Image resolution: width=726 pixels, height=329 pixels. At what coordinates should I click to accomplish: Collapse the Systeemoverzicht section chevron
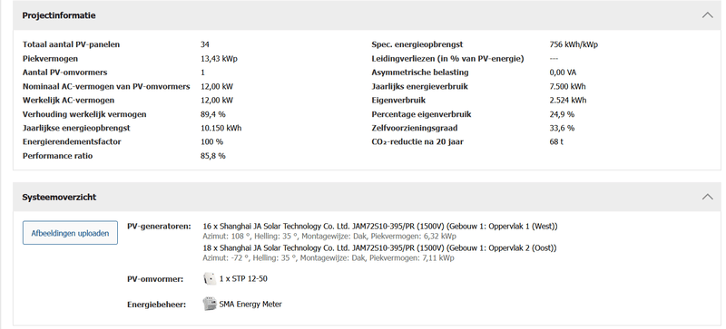click(x=708, y=197)
